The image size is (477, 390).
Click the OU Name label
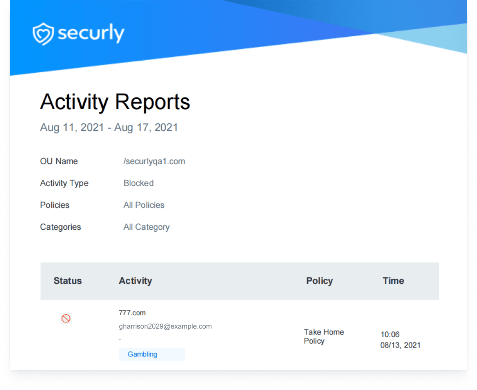point(59,161)
